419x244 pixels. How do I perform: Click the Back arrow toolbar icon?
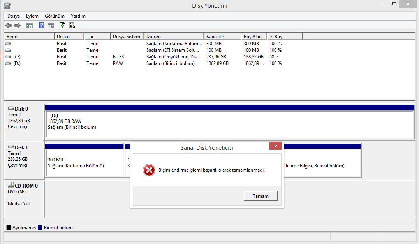coord(9,26)
